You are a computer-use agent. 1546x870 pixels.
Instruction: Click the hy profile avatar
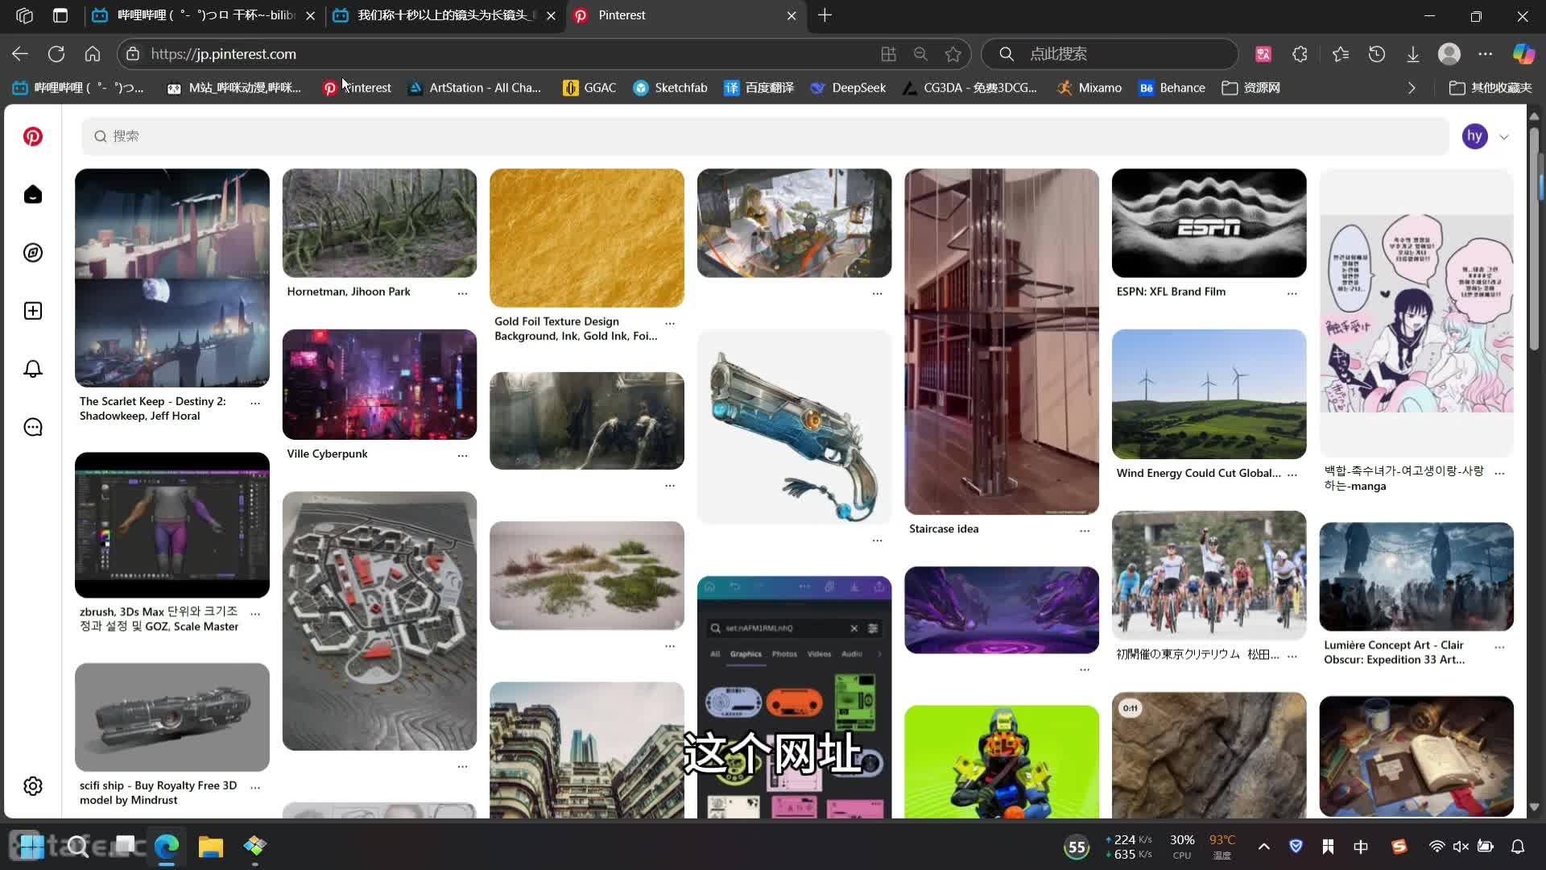pos(1474,136)
